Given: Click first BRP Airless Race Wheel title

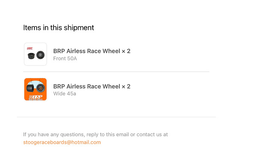Looking at the screenshot, I should click(86, 51).
